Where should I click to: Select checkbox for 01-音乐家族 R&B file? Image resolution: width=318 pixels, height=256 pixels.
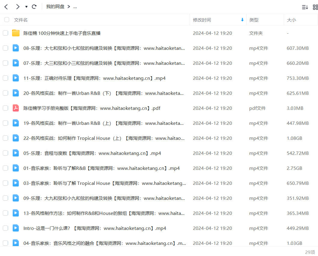click(5, 168)
